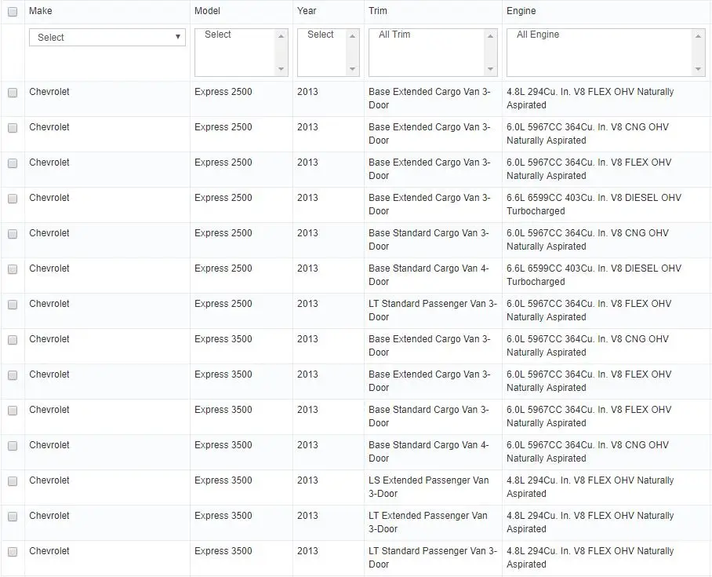Click 4.8L engine in LT Extended Passenger row
The height and width of the screenshot is (577, 712).
click(x=590, y=522)
